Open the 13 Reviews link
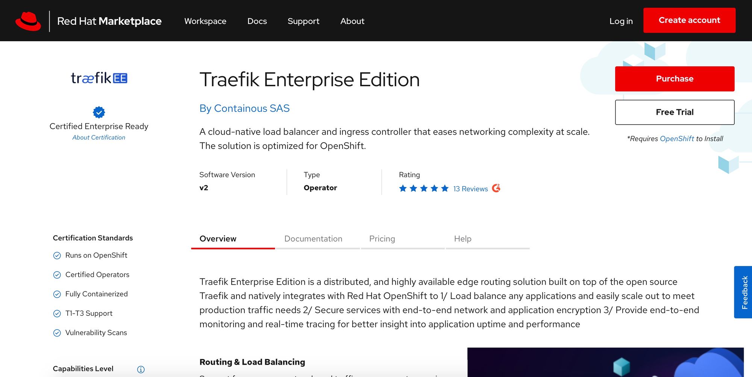 tap(470, 189)
